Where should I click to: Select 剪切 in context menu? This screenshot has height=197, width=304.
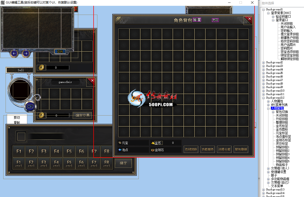[17, 118]
